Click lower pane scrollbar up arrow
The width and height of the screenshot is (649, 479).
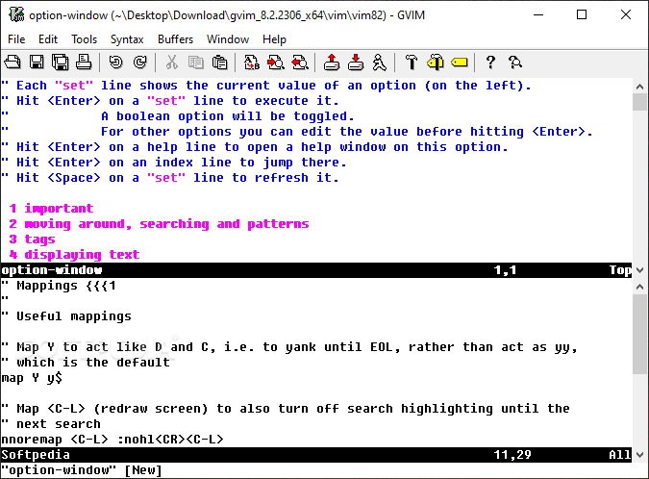[x=640, y=286]
